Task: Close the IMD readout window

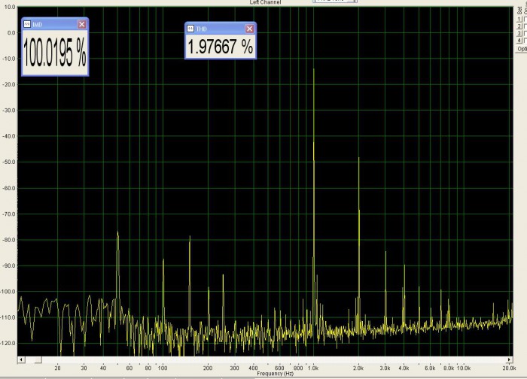Action: click(x=81, y=24)
